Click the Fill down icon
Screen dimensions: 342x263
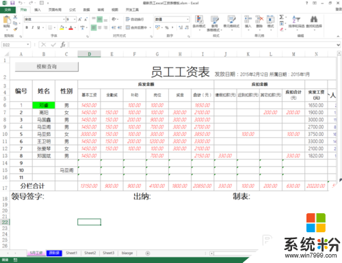coord(282,23)
